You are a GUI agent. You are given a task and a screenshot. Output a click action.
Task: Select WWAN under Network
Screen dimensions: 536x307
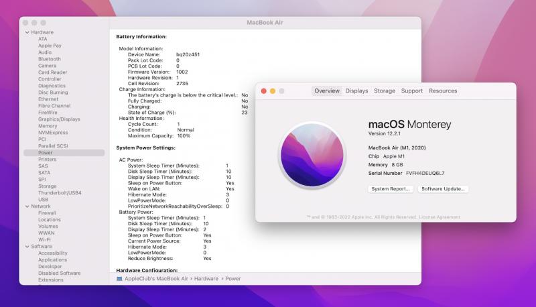point(46,233)
